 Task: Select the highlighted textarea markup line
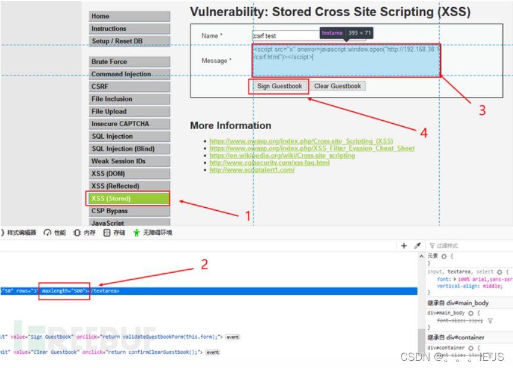[209, 291]
